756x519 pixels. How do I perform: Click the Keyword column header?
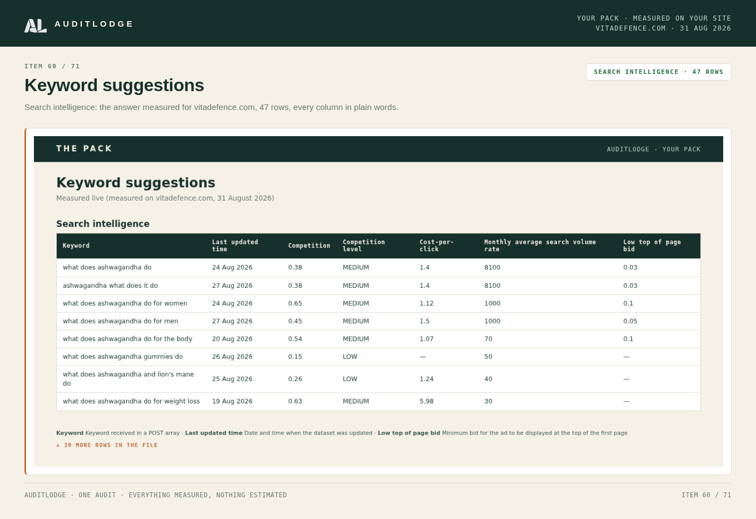click(76, 246)
